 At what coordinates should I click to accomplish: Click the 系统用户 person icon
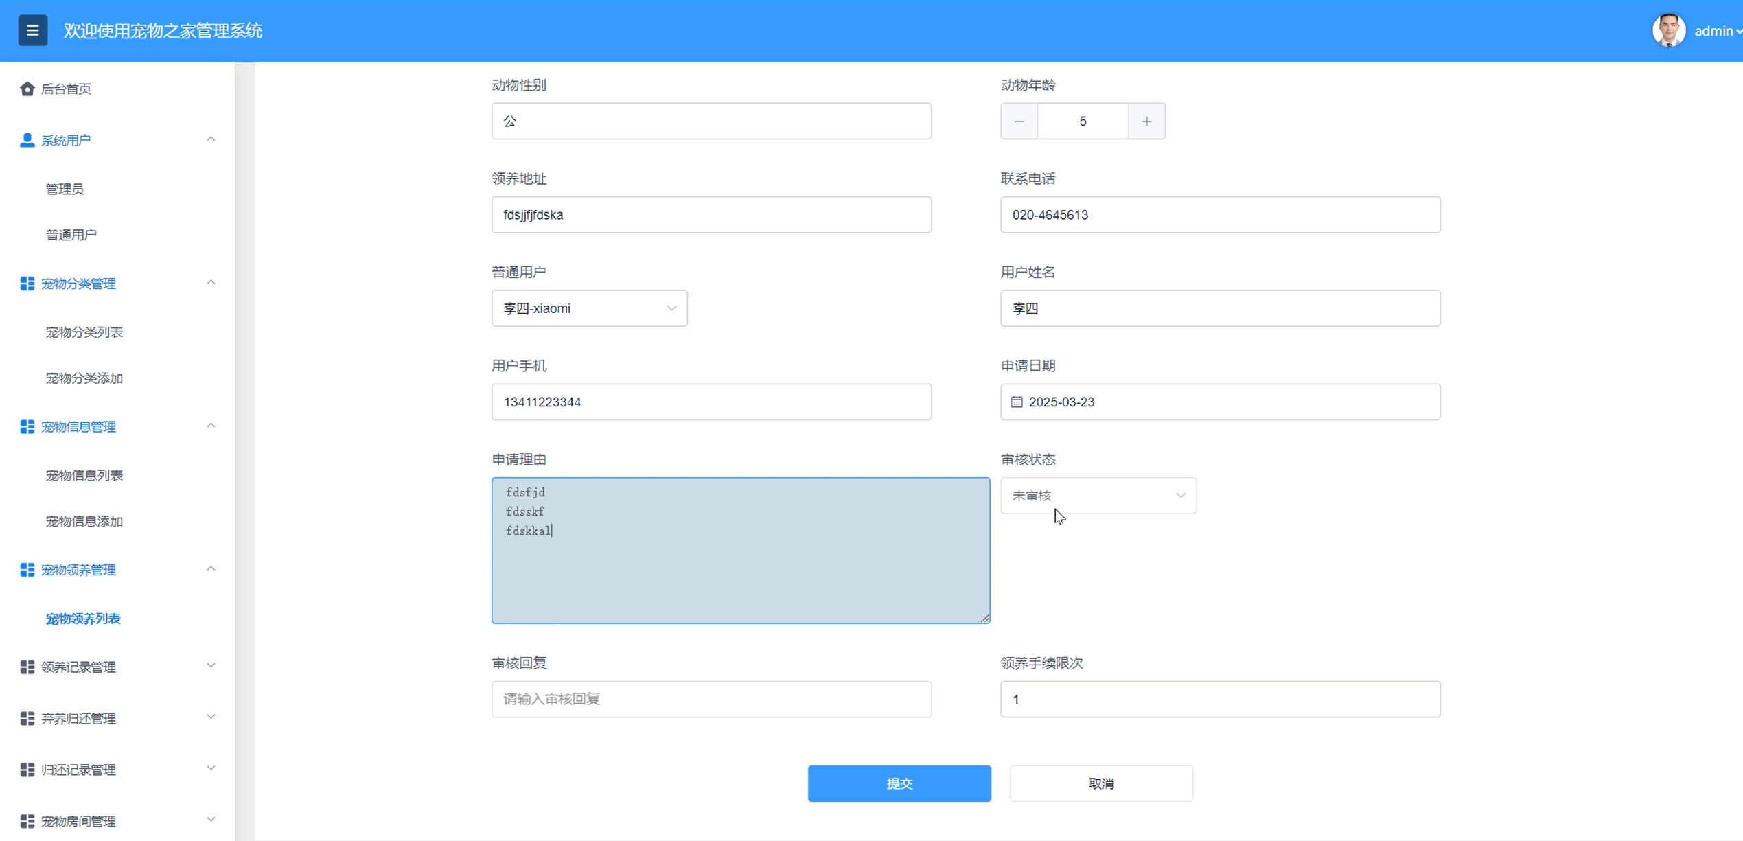pos(27,140)
